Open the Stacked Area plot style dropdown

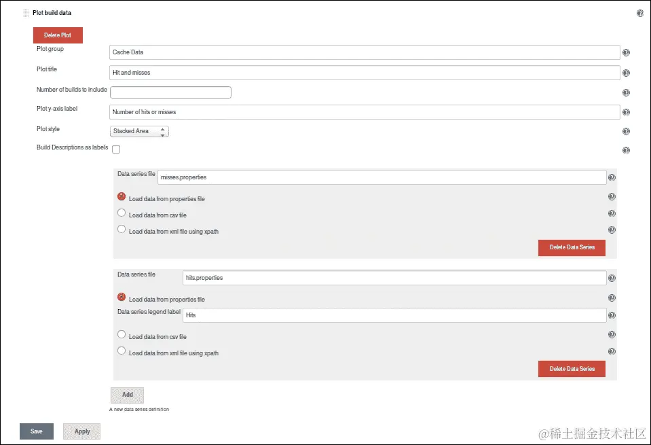(139, 131)
